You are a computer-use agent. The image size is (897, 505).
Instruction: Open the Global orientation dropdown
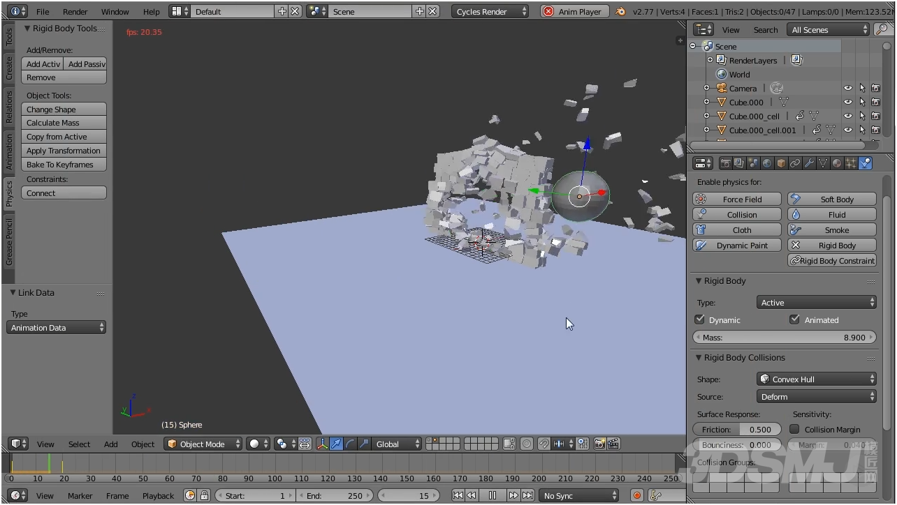pyautogui.click(x=397, y=444)
